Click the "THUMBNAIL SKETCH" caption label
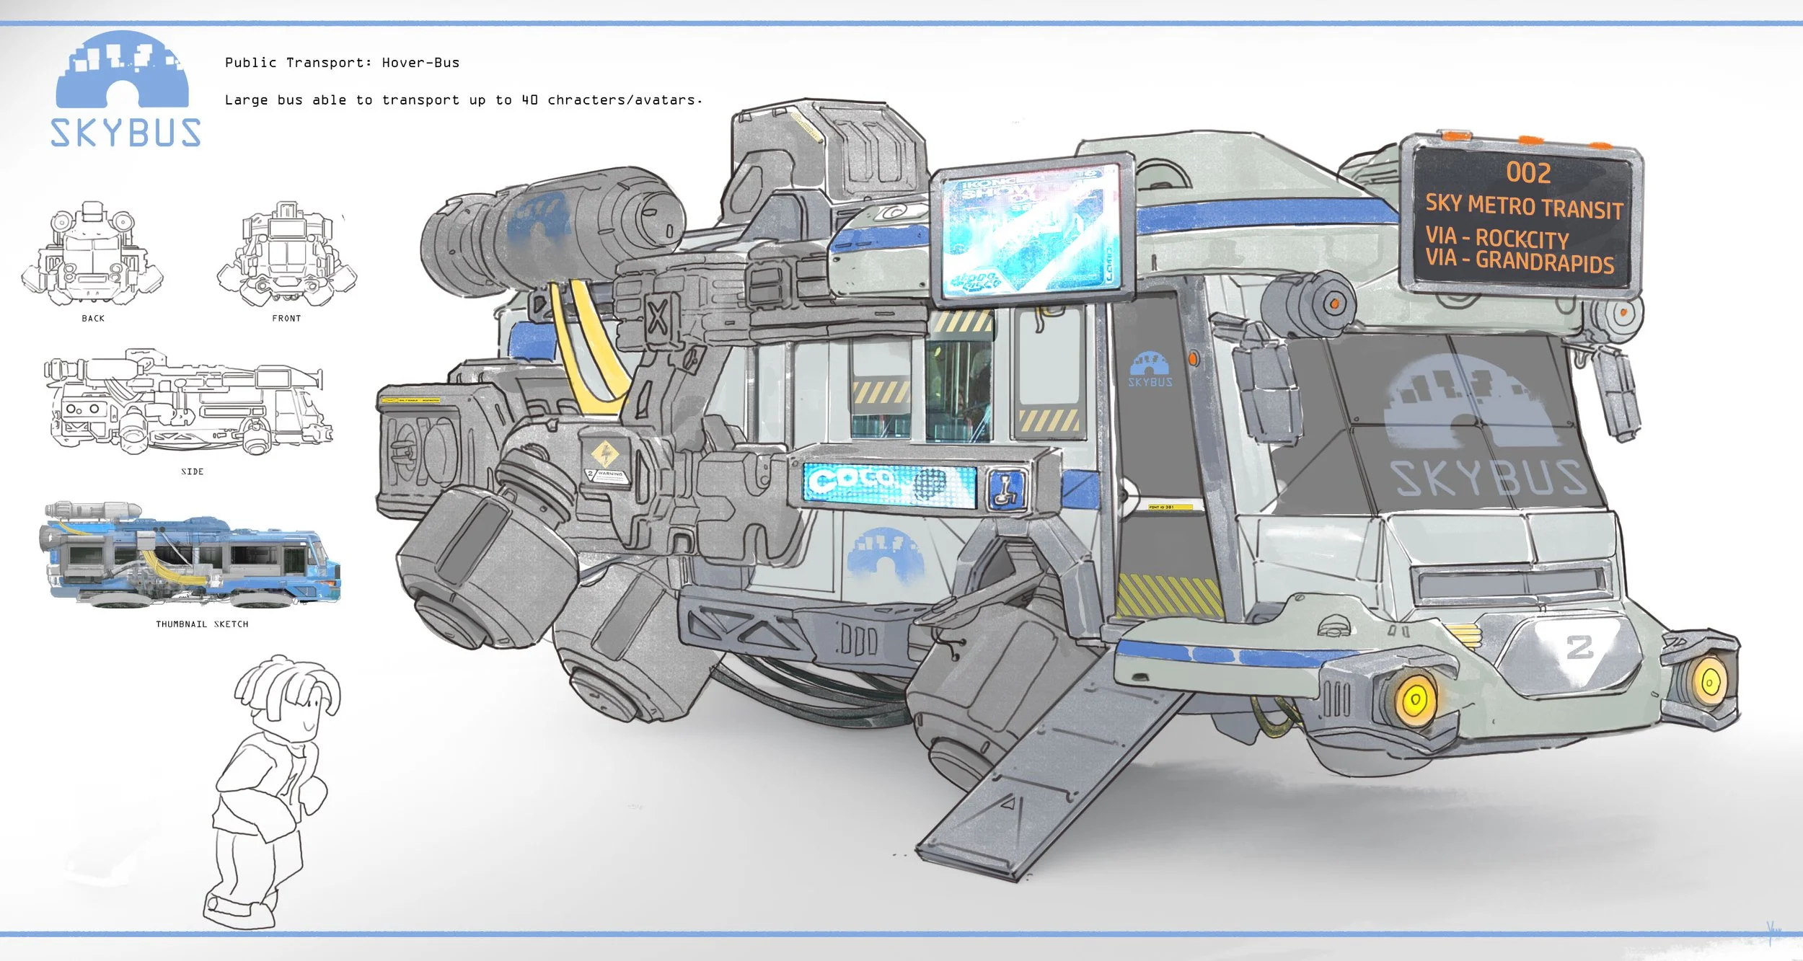This screenshot has width=1803, height=961. click(x=202, y=624)
